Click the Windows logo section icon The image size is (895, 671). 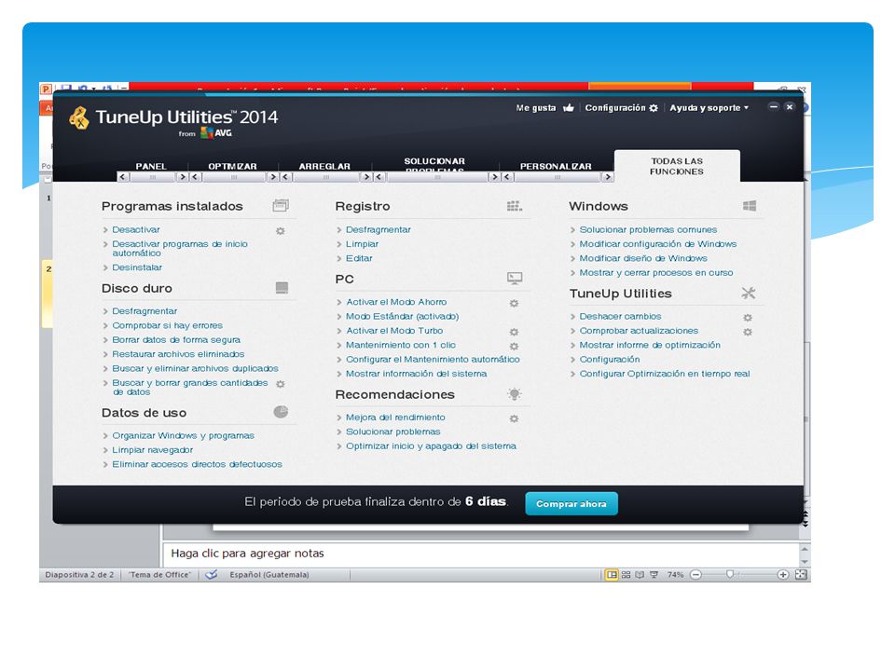click(750, 205)
